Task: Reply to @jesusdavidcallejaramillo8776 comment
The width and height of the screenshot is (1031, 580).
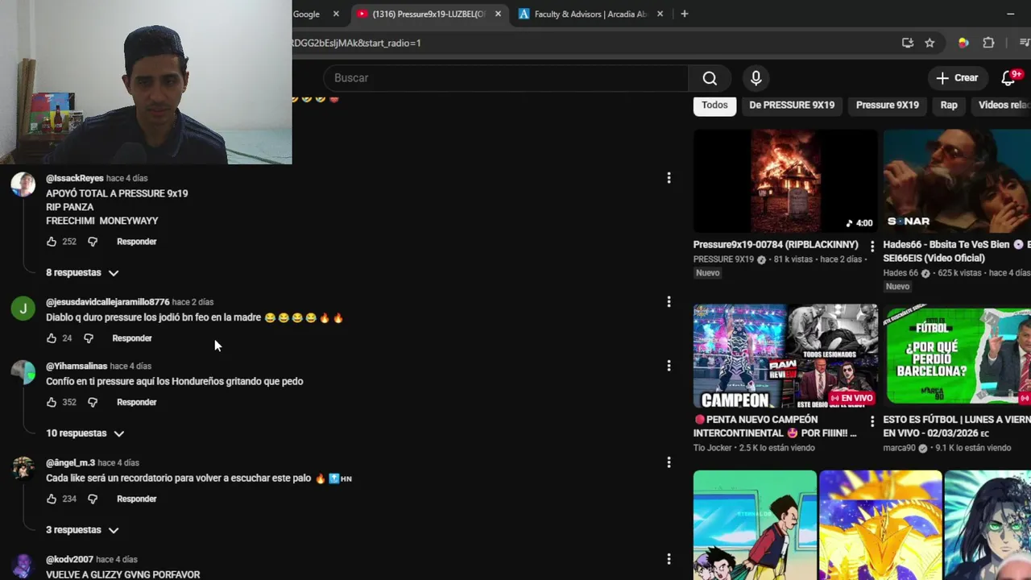Action: click(132, 338)
